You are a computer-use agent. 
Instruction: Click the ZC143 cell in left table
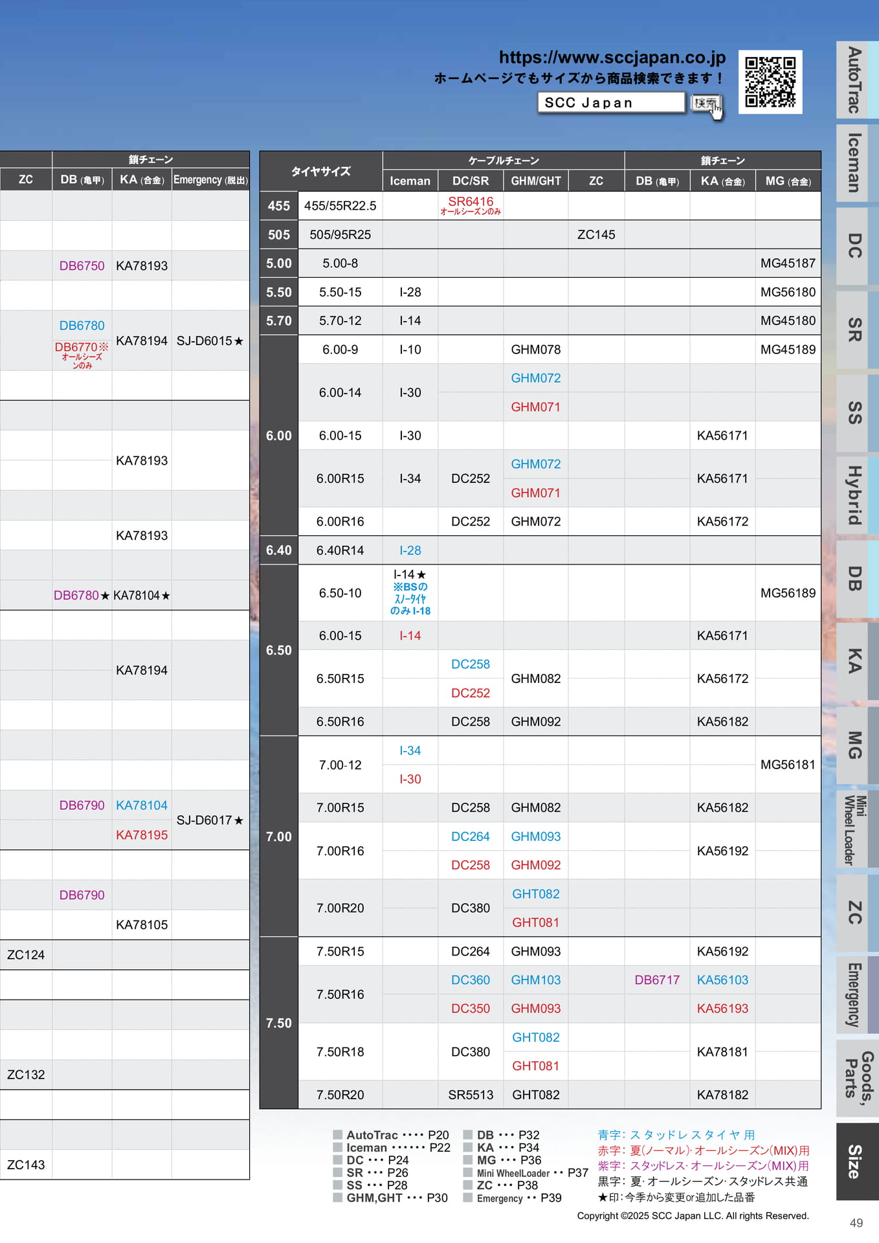(x=26, y=1165)
